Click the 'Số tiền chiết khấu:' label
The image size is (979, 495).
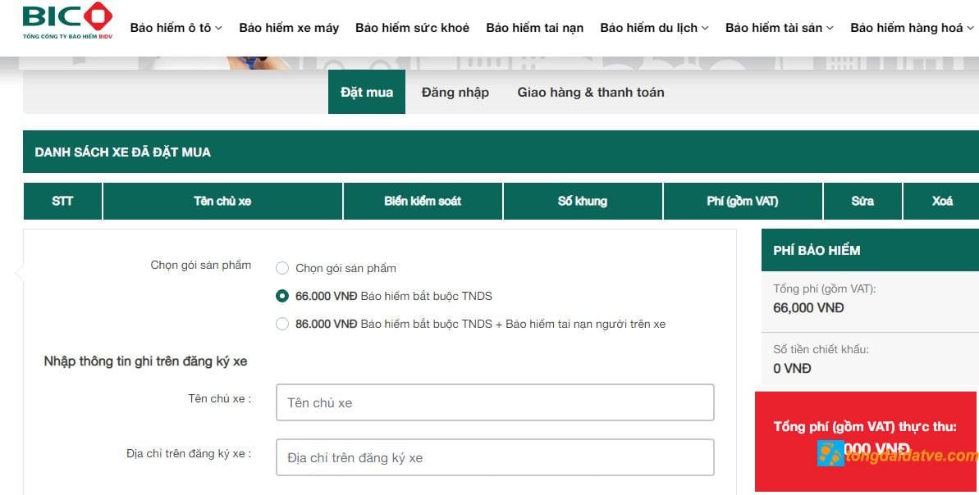point(821,349)
